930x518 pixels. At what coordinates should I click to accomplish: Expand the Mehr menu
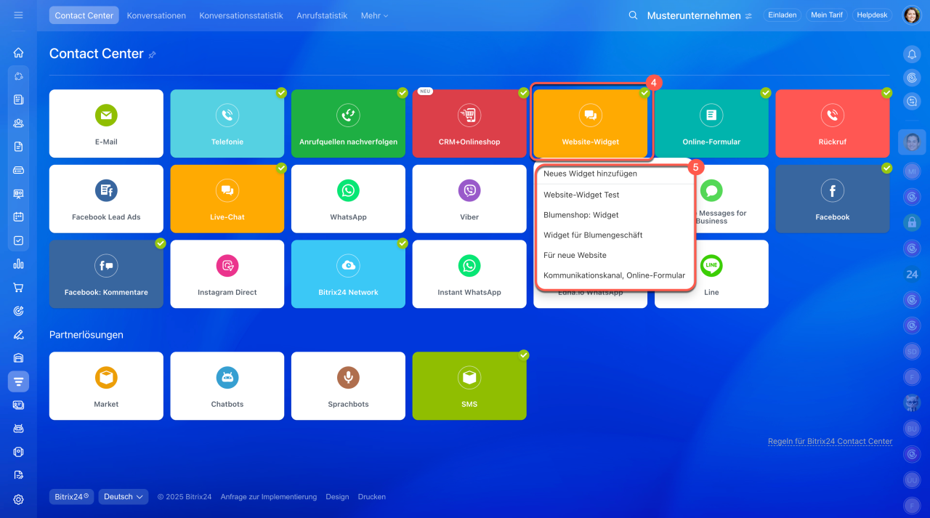click(x=374, y=15)
